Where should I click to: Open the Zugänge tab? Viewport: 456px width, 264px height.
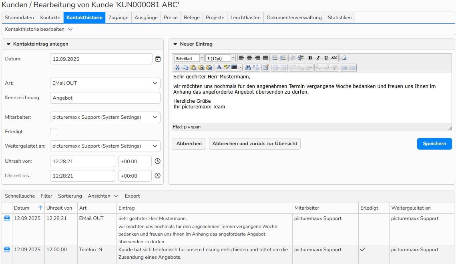[119, 18]
